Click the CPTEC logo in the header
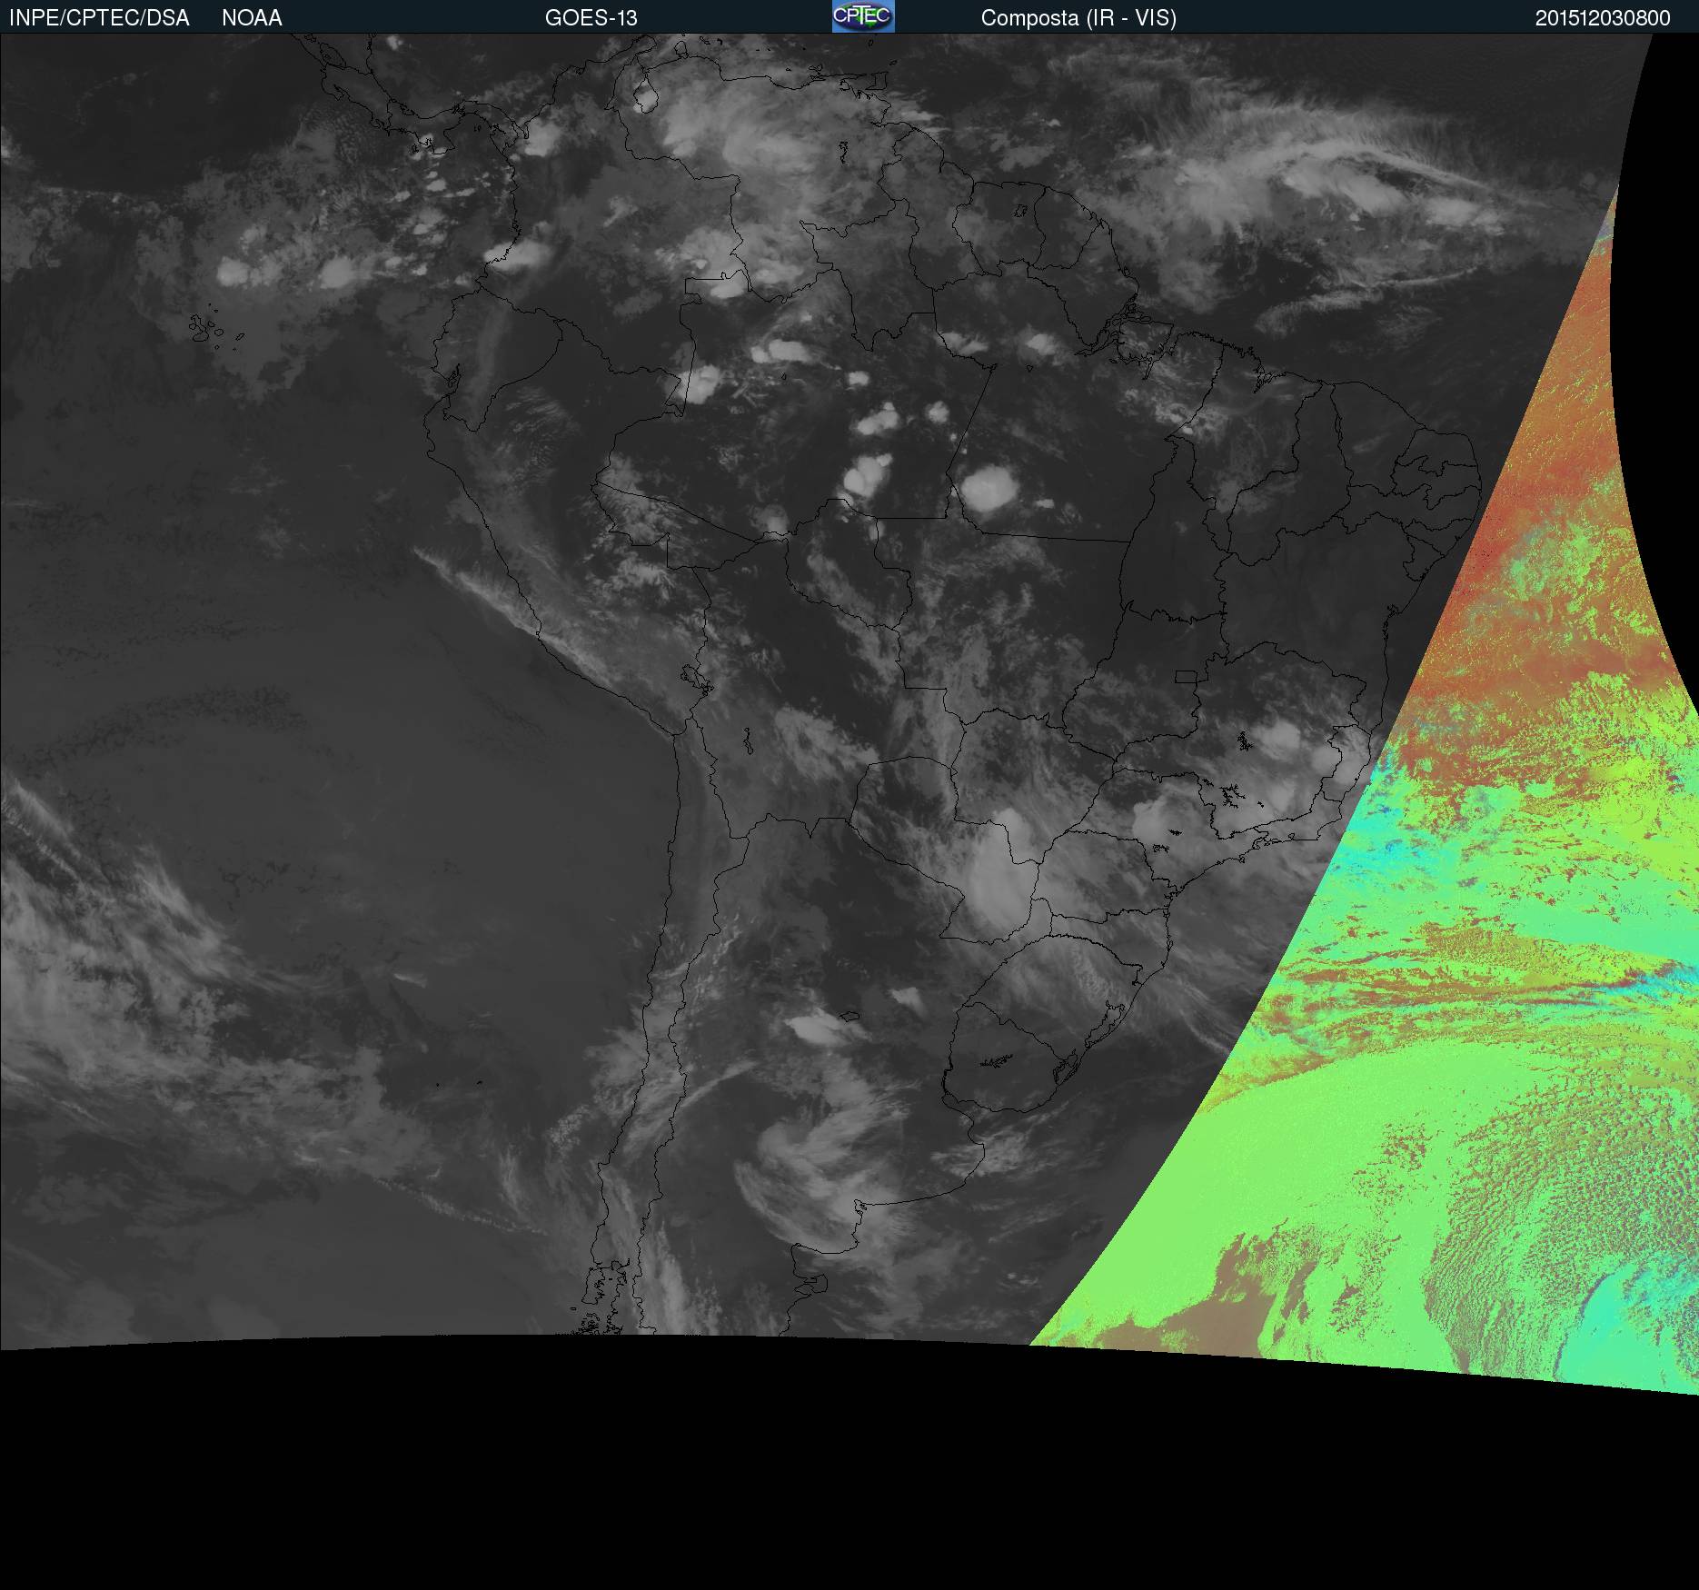 [863, 16]
